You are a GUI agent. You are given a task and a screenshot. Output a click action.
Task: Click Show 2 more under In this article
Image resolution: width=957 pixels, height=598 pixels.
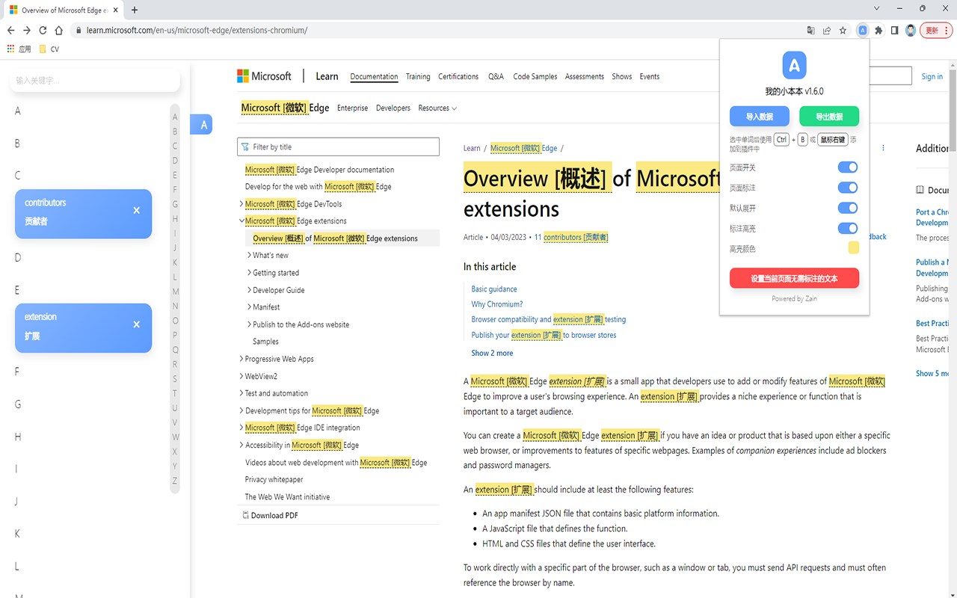[492, 353]
